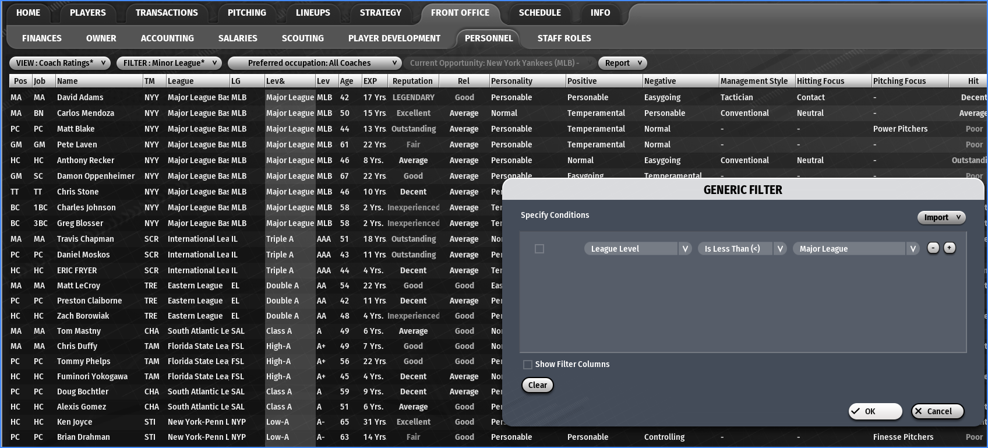Switch to the PLAYERS tab
Viewport: 988px width, 448px height.
(88, 13)
